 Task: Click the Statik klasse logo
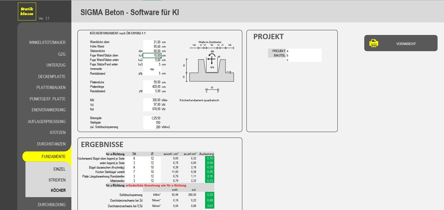click(x=27, y=11)
